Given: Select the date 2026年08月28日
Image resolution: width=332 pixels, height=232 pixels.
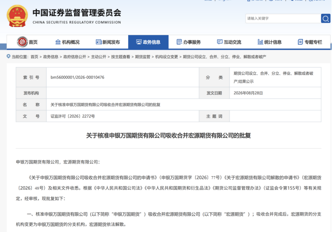Looking at the screenshot, I should point(248,93).
